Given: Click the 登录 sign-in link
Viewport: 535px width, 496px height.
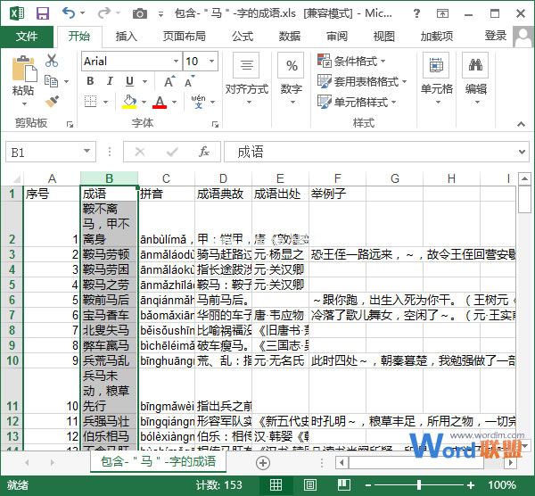Looking at the screenshot, I should coord(496,36).
